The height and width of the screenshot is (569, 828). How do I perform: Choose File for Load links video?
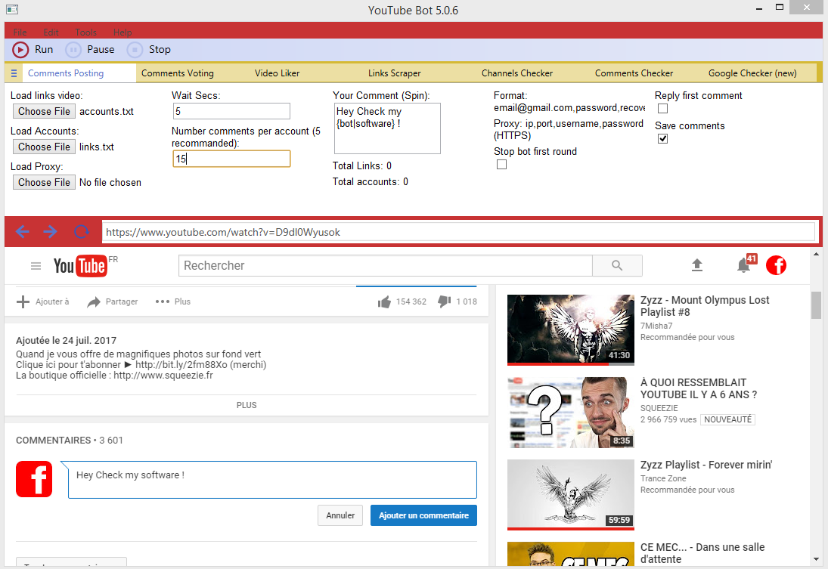44,111
